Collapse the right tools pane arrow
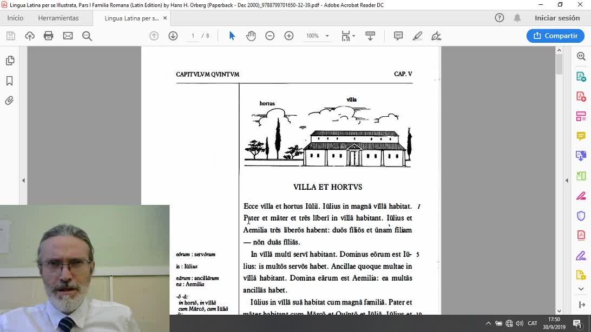The width and height of the screenshot is (591, 332). 567,181
